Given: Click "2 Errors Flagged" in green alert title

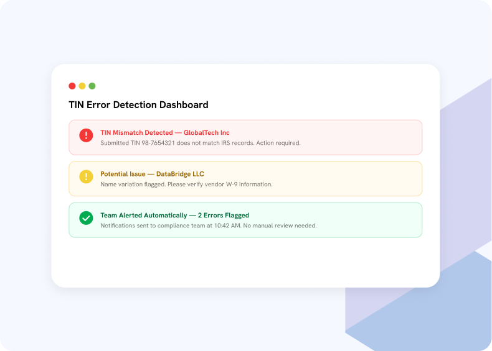Looking at the screenshot, I should point(224,215).
